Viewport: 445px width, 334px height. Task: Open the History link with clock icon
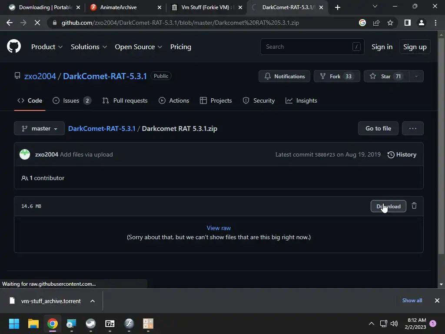pyautogui.click(x=402, y=154)
